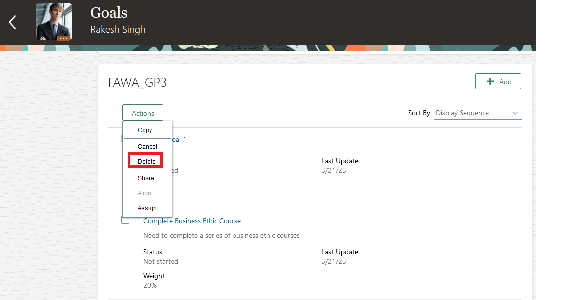572x300 pixels.
Task: Open the Complete Business Ethic Course link
Action: (192, 221)
